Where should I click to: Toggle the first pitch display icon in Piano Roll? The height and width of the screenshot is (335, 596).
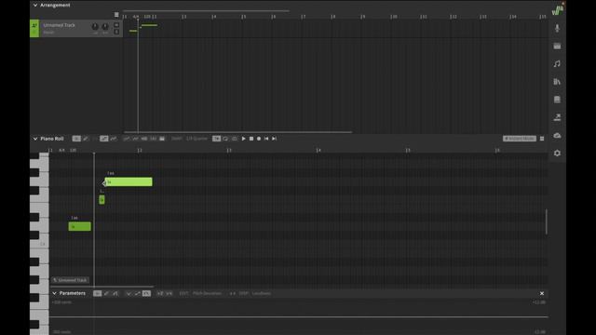click(127, 139)
